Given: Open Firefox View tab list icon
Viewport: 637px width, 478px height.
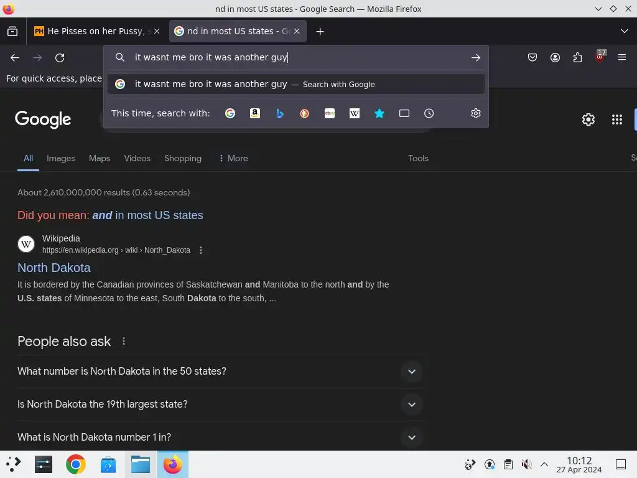Looking at the screenshot, I should (12, 31).
